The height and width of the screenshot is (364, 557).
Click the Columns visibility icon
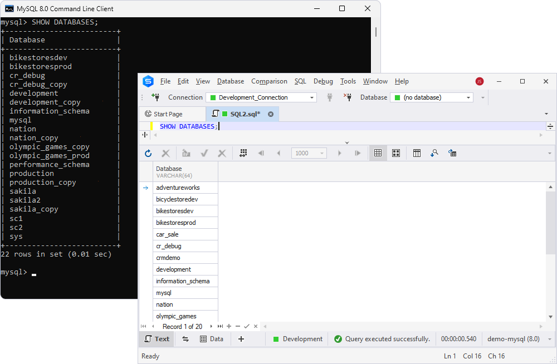pos(417,153)
